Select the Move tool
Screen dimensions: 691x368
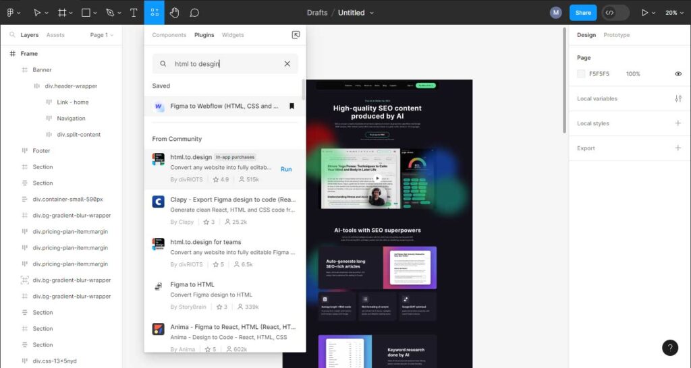tap(37, 13)
